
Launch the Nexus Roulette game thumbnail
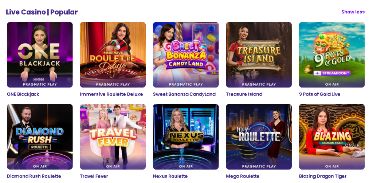coord(186,137)
